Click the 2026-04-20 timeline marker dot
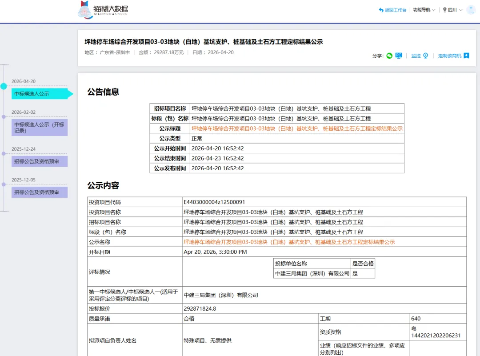Screen dimensions: 480x356 4,86
